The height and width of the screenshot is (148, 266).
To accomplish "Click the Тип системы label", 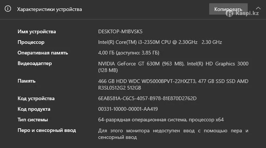I will (x=33, y=119).
